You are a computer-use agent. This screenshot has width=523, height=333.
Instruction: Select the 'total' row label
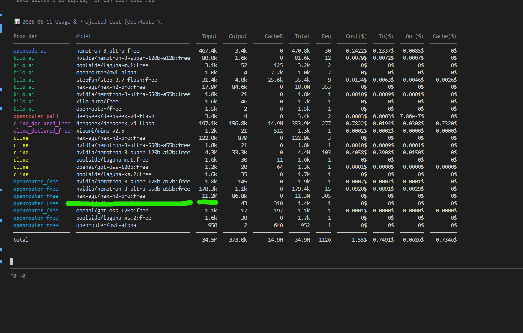click(21, 240)
